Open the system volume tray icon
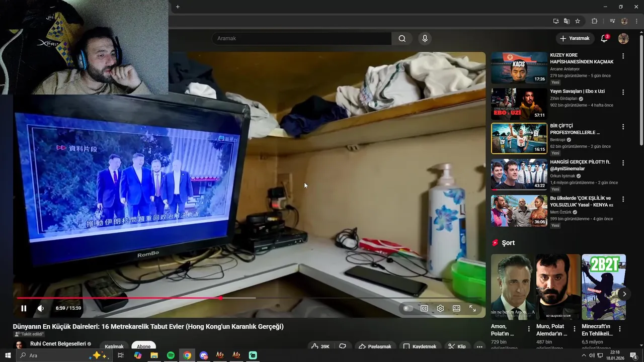The width and height of the screenshot is (644, 362). 592,355
